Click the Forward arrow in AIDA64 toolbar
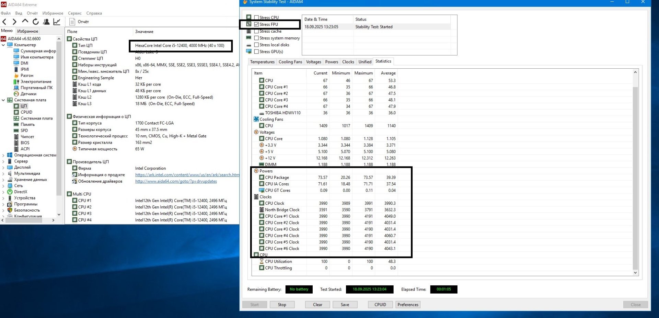The width and height of the screenshot is (659, 318). point(14,22)
